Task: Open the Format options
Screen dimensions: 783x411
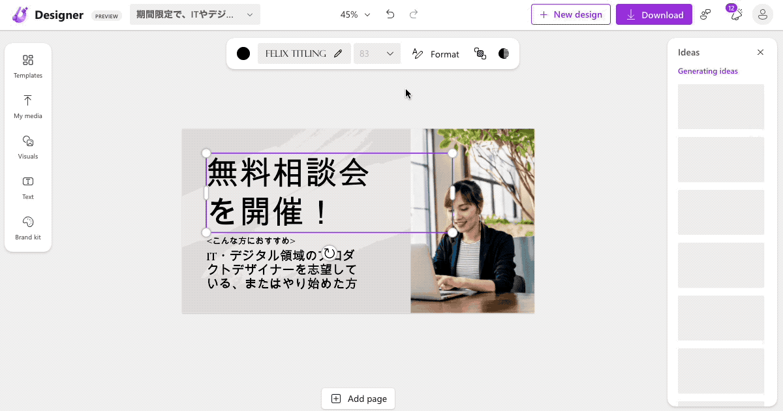Action: [435, 54]
